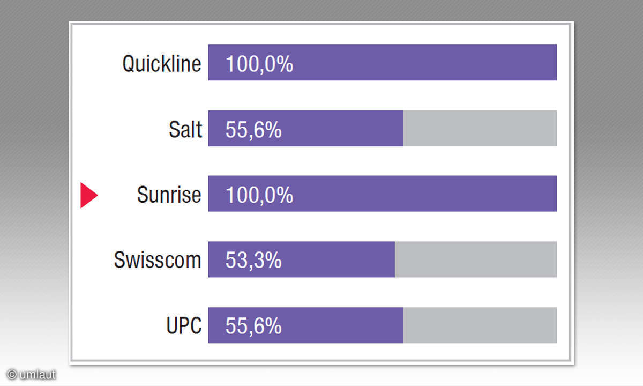
Task: Click the Salt 55,6% value text
Action: (x=253, y=129)
